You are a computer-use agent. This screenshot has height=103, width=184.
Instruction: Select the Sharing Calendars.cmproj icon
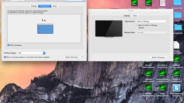(x=148, y=88)
